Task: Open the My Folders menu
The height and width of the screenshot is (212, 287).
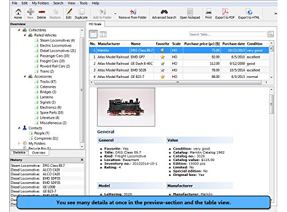Action: [x=40, y=3]
